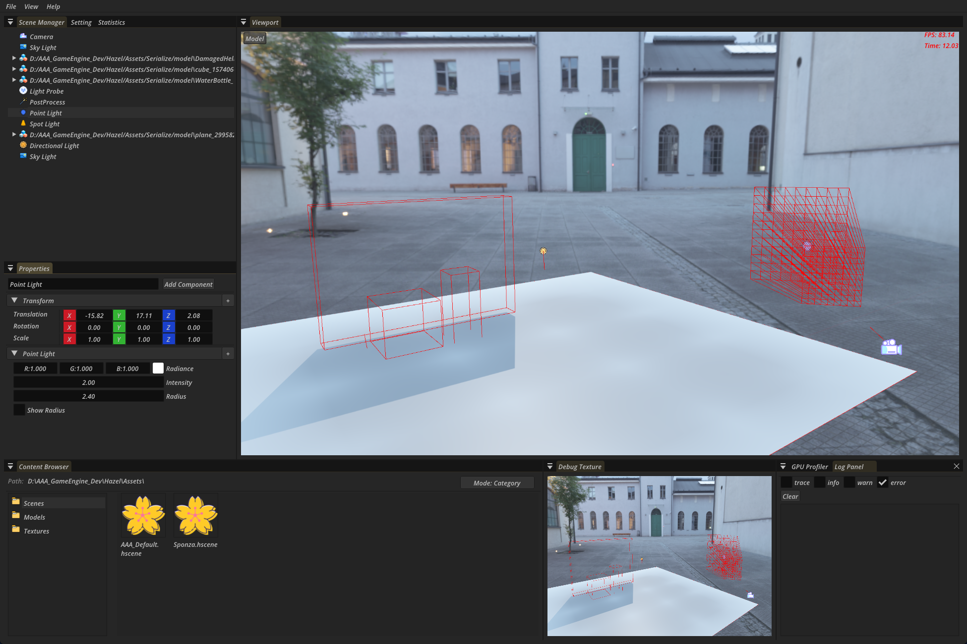Click the Add Component button

pos(188,284)
